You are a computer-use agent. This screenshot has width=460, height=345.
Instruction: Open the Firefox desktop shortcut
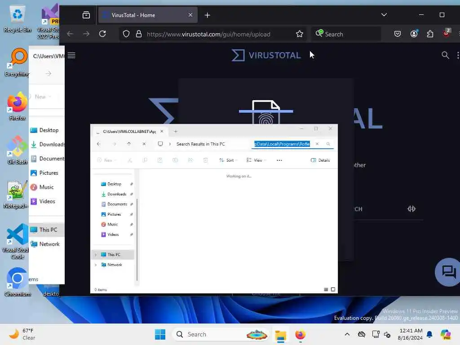coord(18,106)
